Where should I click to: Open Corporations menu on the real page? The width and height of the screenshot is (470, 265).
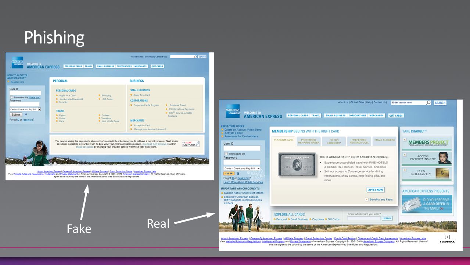pyautogui.click(x=358, y=116)
